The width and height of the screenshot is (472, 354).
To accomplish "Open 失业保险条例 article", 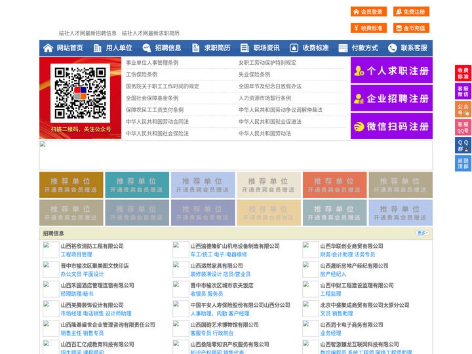I will pyautogui.click(x=254, y=74).
